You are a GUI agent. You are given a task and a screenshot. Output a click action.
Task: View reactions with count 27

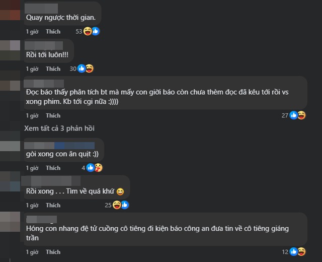(x=297, y=115)
